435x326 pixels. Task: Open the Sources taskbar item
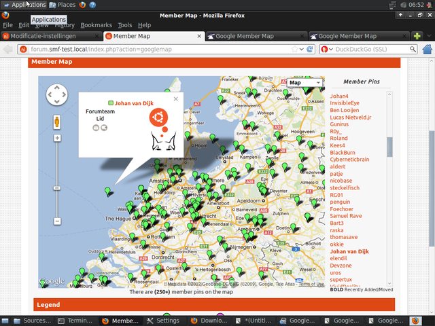33,321
